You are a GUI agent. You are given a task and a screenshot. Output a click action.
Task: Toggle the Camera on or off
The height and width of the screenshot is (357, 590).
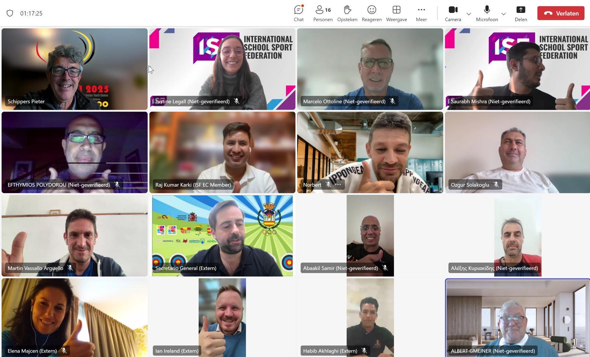[453, 13]
